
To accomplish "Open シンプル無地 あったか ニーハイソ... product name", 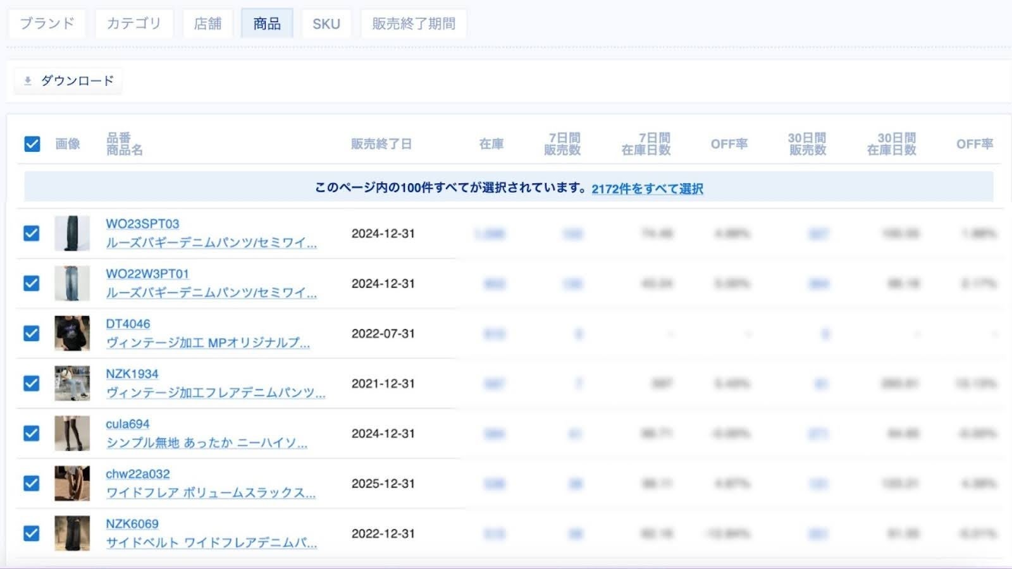I will pos(207,443).
